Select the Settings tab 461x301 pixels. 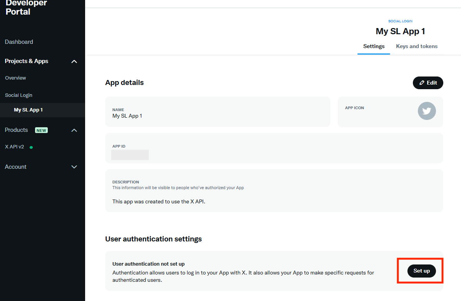[x=374, y=46]
